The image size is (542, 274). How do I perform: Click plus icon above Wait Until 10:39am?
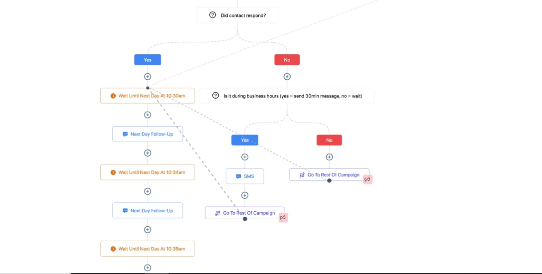pos(148,230)
